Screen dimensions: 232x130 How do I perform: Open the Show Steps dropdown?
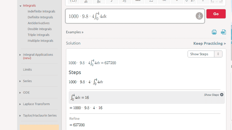pyautogui.click(x=205, y=54)
